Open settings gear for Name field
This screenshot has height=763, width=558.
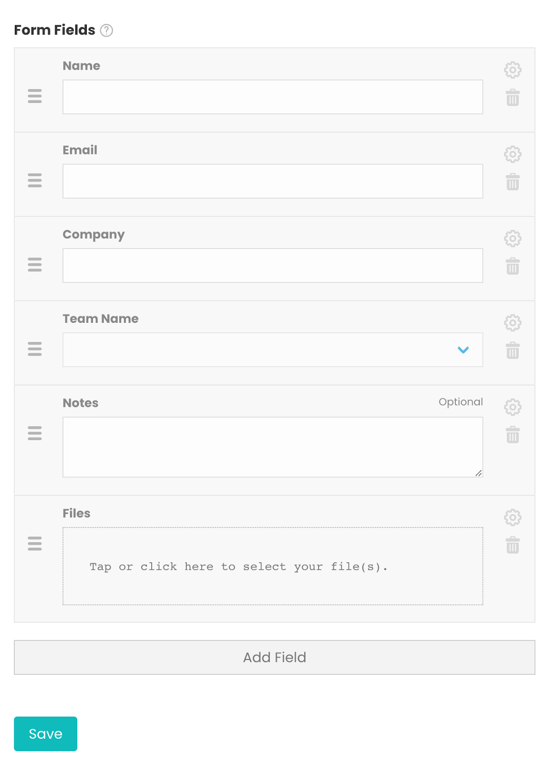[x=512, y=70]
